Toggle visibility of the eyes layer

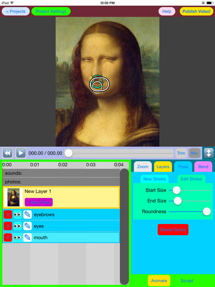pyautogui.click(x=18, y=226)
